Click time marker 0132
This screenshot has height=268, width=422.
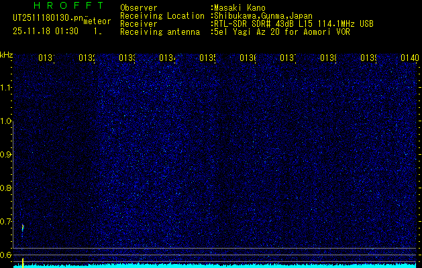87,58
